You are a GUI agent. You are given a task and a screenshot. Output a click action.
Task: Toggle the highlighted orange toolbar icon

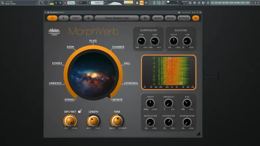pyautogui.click(x=142, y=3)
